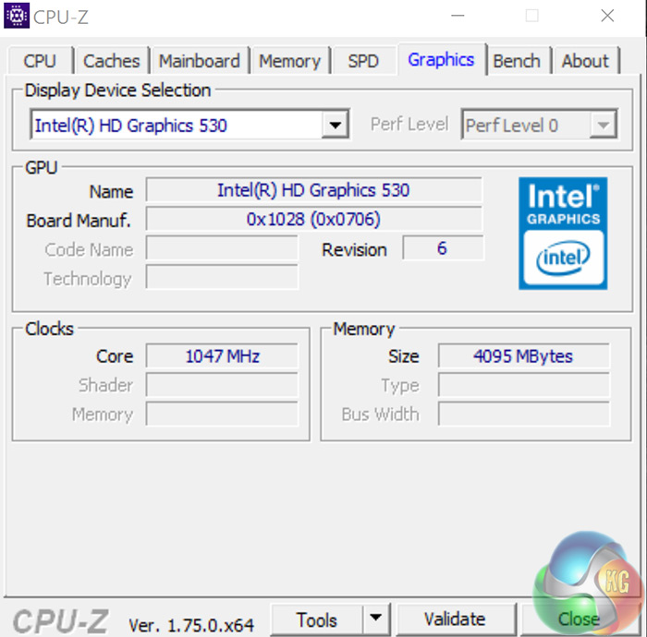This screenshot has width=647, height=637.
Task: Expand the Tools button dropdown arrow
Action: 375,618
